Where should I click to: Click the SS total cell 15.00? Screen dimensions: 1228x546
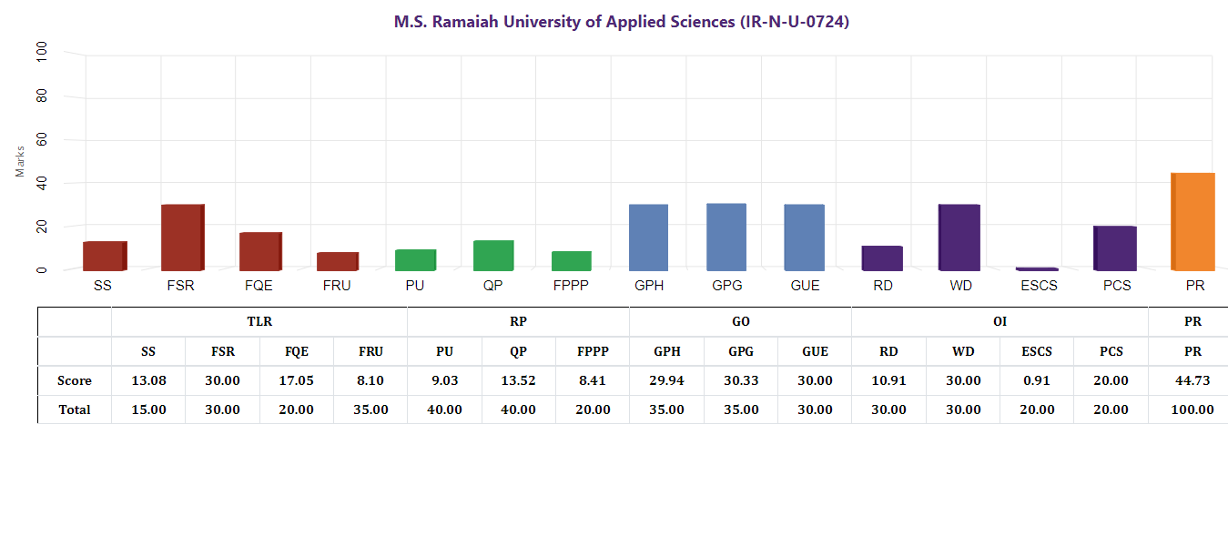pos(148,409)
